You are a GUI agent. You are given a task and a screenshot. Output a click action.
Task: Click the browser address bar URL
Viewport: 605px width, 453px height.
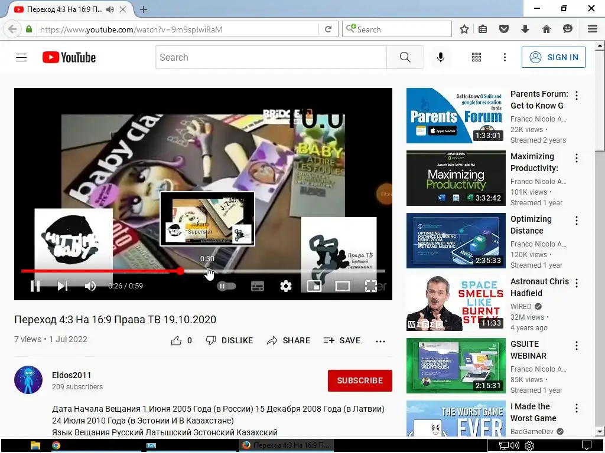click(x=131, y=29)
